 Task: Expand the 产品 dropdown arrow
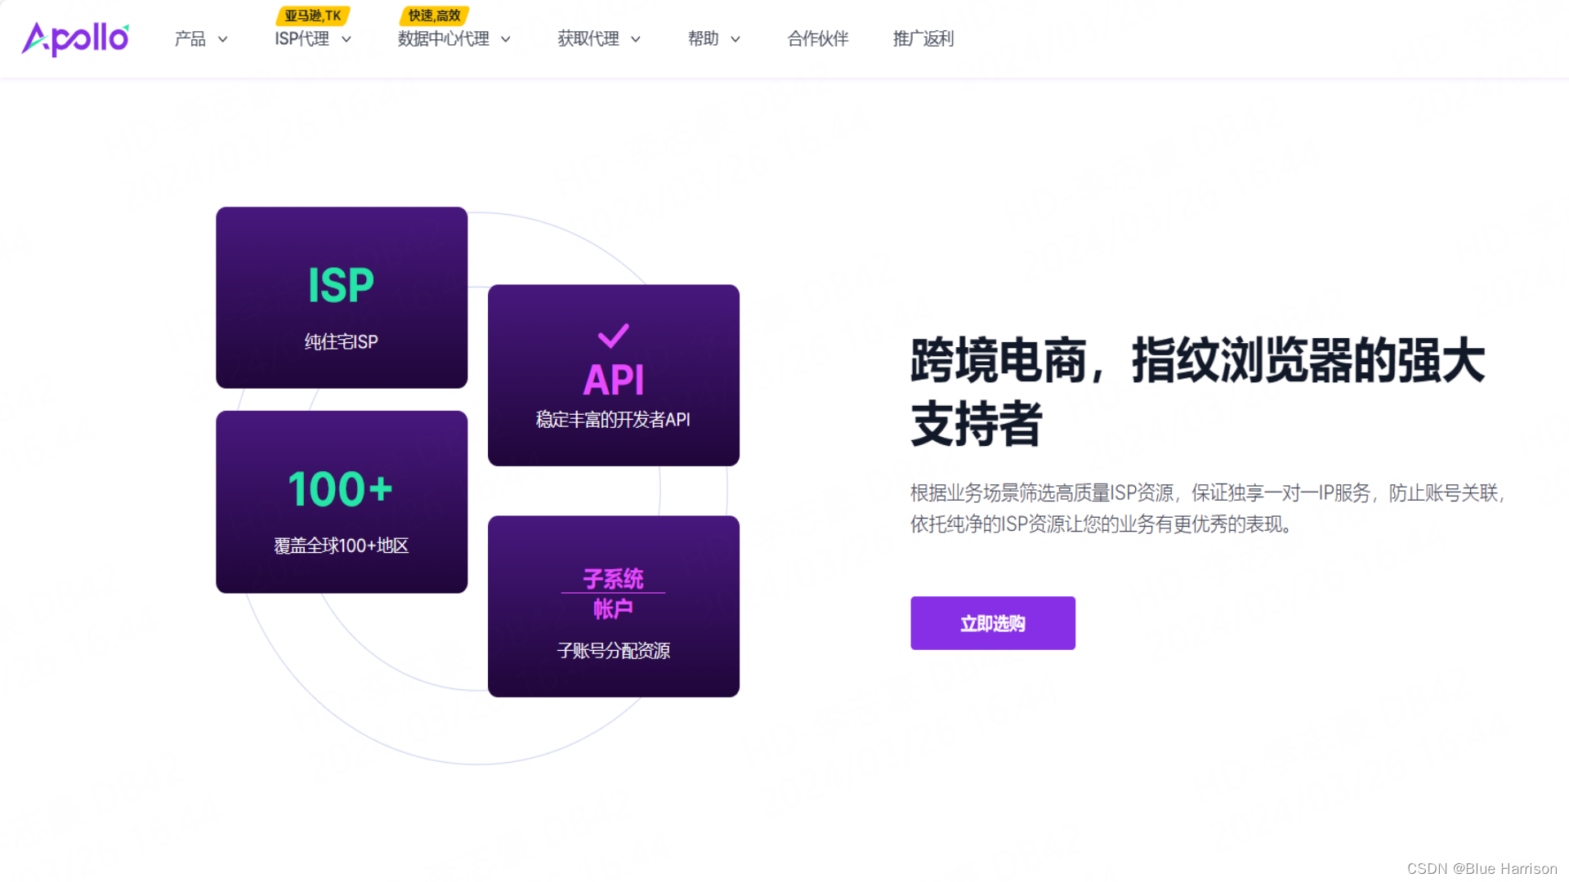click(x=222, y=39)
